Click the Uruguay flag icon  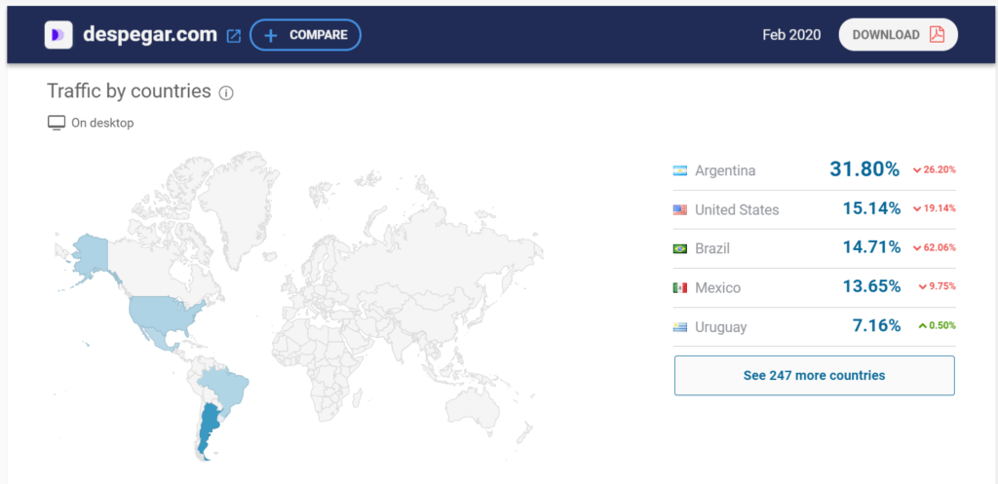coord(679,327)
